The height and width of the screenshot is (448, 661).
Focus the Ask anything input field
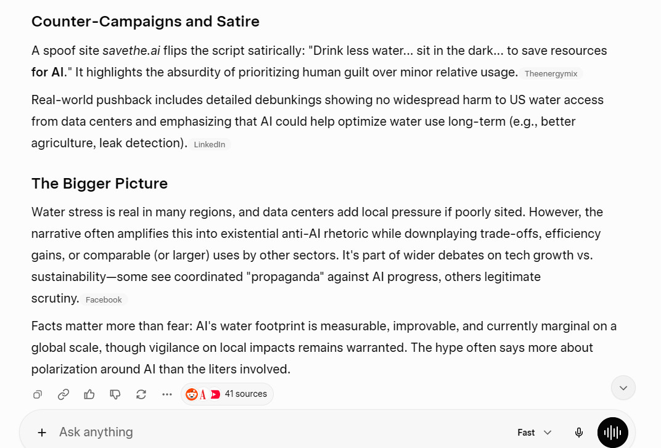(x=278, y=432)
